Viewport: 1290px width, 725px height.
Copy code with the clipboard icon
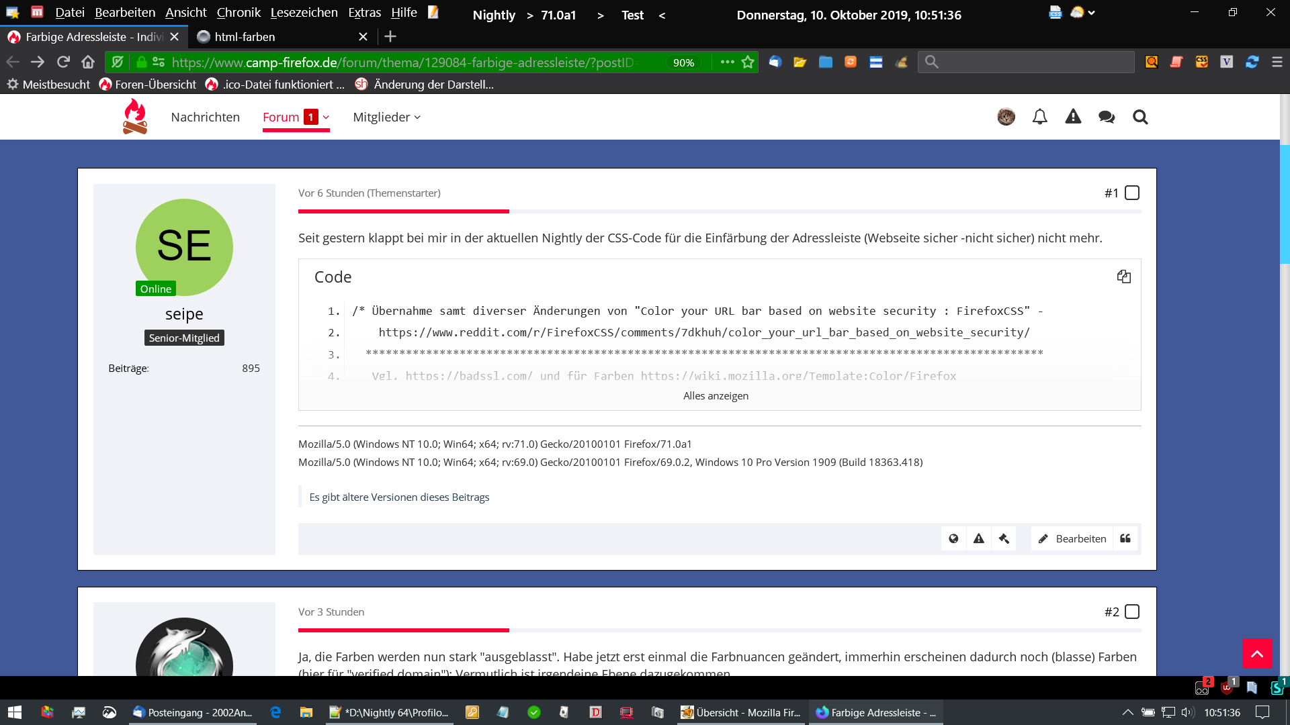coord(1123,277)
